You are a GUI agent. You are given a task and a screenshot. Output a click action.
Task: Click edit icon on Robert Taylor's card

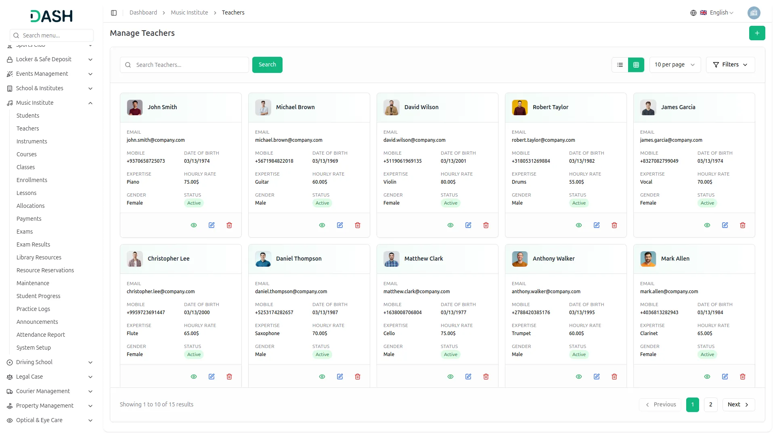pos(597,225)
